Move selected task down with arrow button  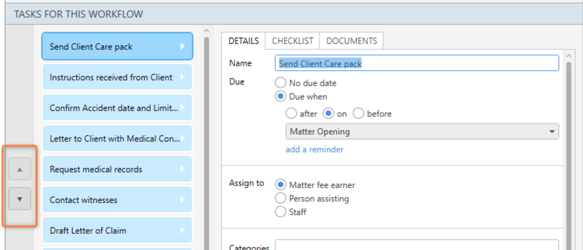tap(20, 199)
